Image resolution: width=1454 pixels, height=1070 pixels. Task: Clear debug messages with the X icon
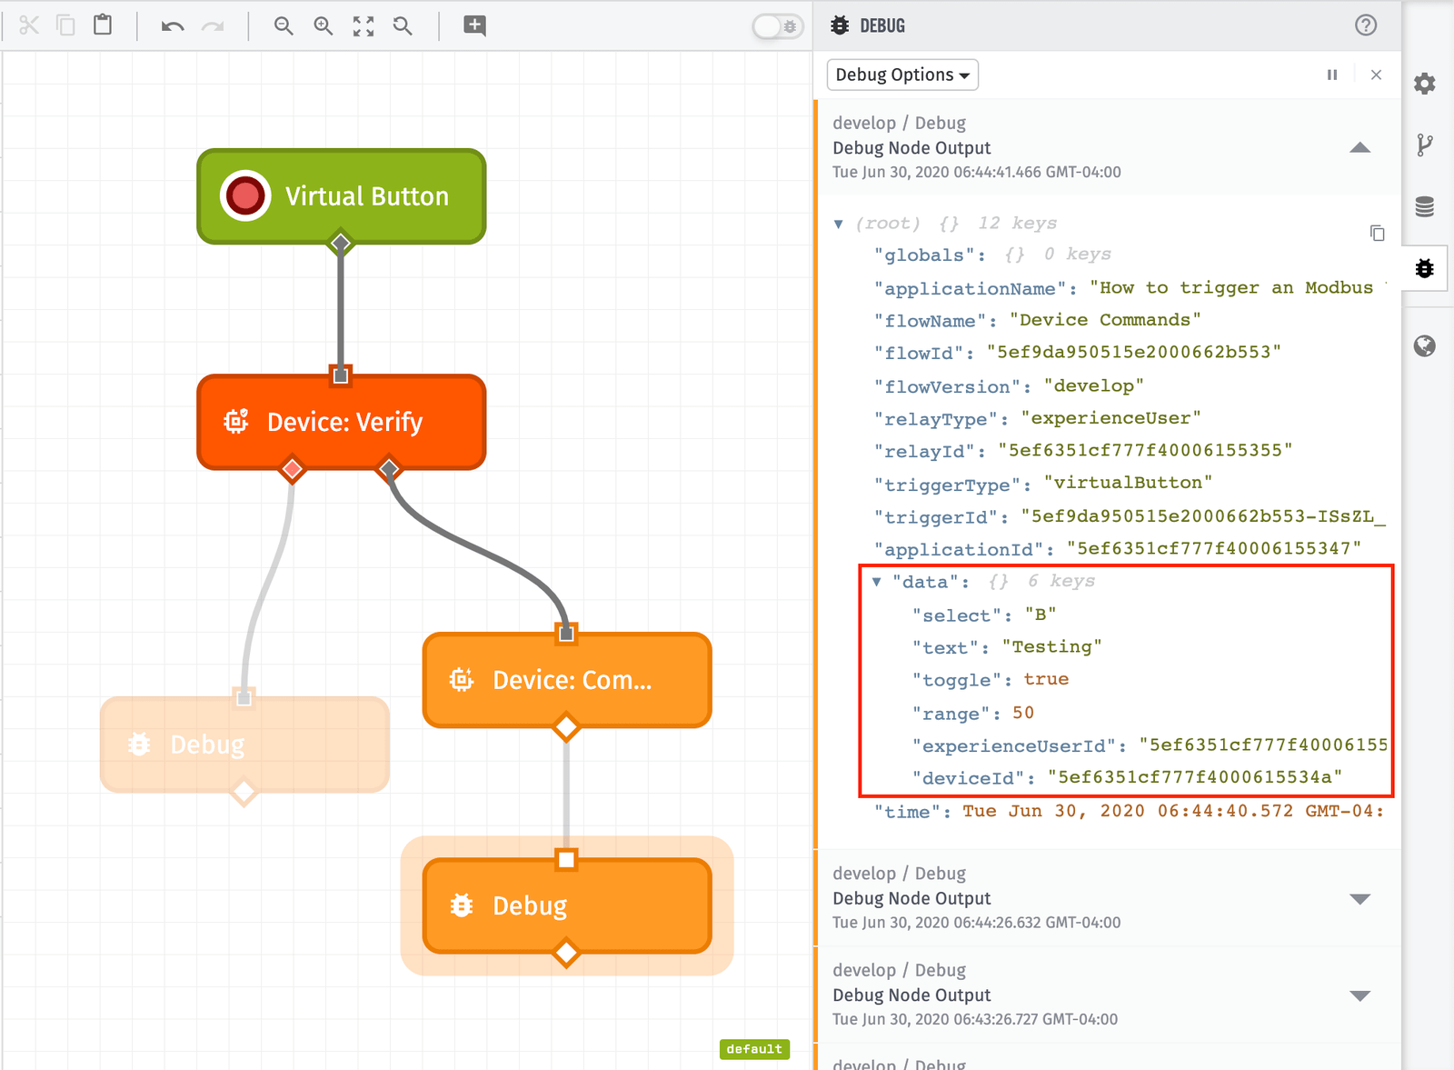pyautogui.click(x=1376, y=75)
